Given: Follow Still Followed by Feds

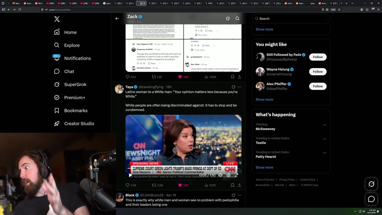Looking at the screenshot, I should 318,57.
